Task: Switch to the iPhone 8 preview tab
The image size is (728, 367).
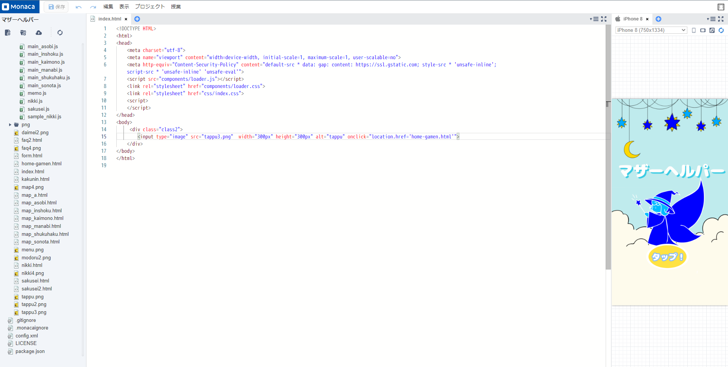Action: [x=633, y=19]
